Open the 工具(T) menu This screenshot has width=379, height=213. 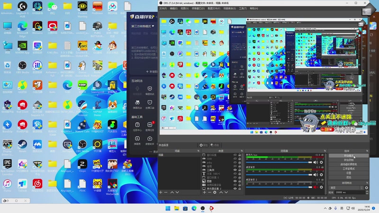[x=243, y=9]
